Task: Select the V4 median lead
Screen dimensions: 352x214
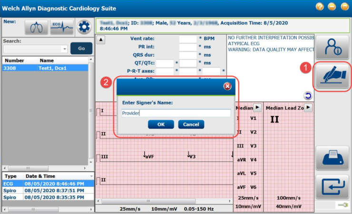Action: pyautogui.click(x=253, y=160)
